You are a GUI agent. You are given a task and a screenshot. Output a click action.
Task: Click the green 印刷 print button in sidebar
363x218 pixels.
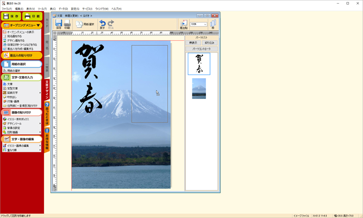coord(33,17)
